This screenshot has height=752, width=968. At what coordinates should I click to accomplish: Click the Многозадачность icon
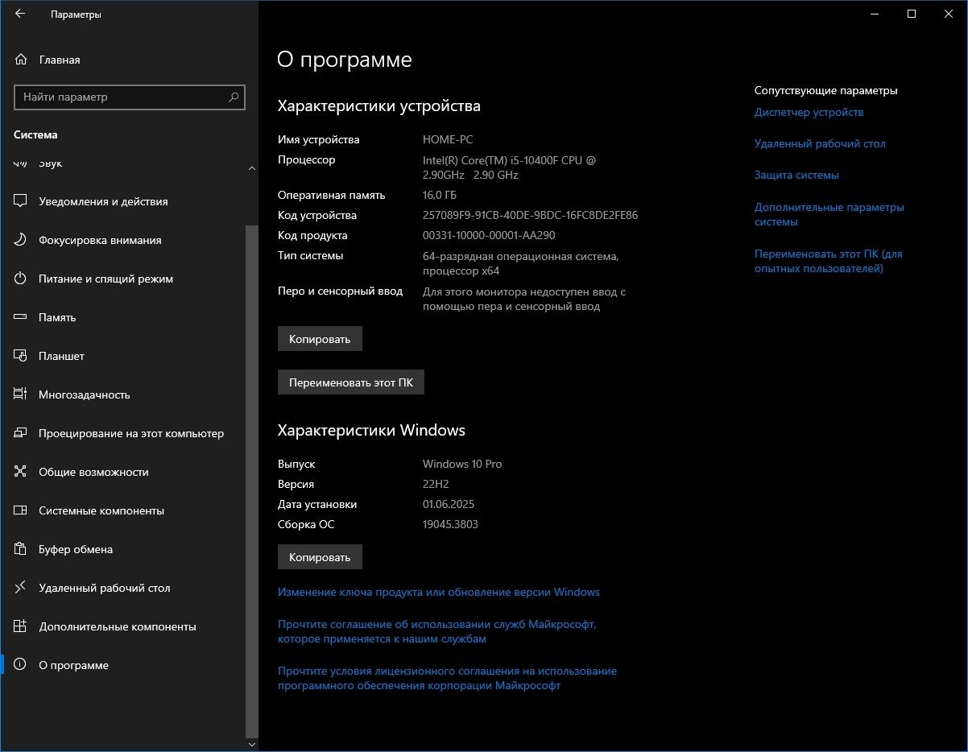pyautogui.click(x=21, y=395)
